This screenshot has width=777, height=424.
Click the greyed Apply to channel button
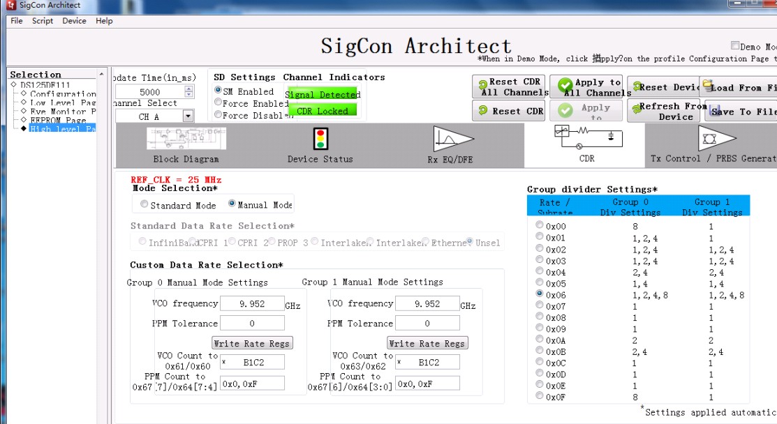click(x=586, y=111)
